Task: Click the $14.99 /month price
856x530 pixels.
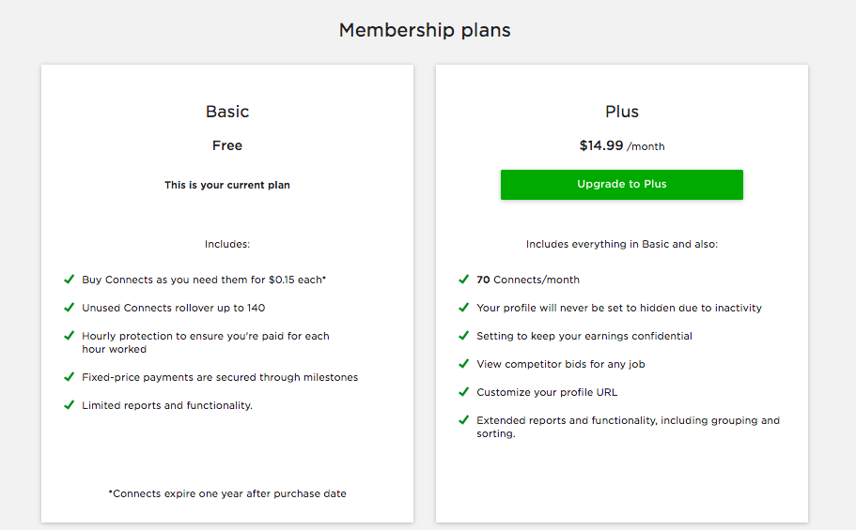Action: (x=622, y=146)
